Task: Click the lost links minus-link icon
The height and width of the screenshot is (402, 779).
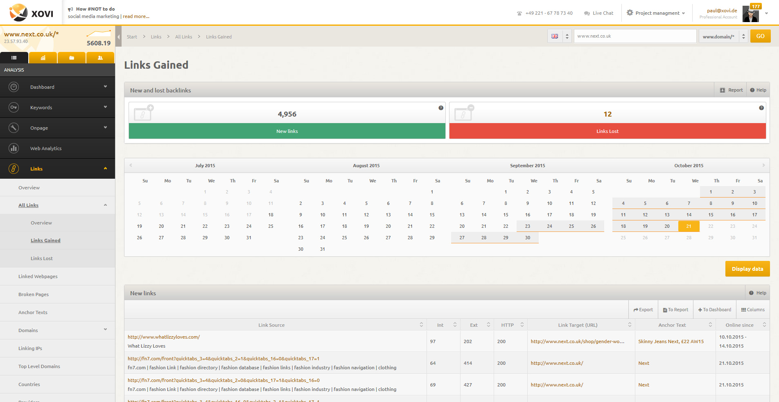Action: click(464, 113)
